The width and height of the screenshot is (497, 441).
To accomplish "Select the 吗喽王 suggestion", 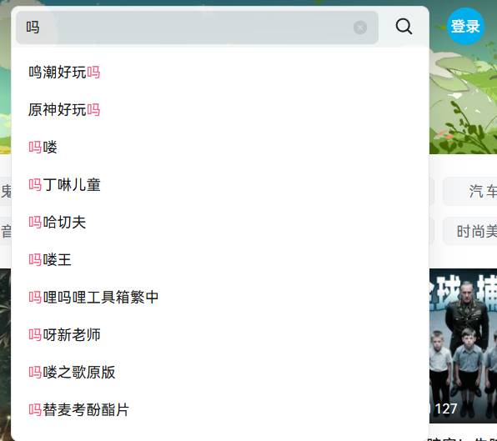I will tap(219, 260).
